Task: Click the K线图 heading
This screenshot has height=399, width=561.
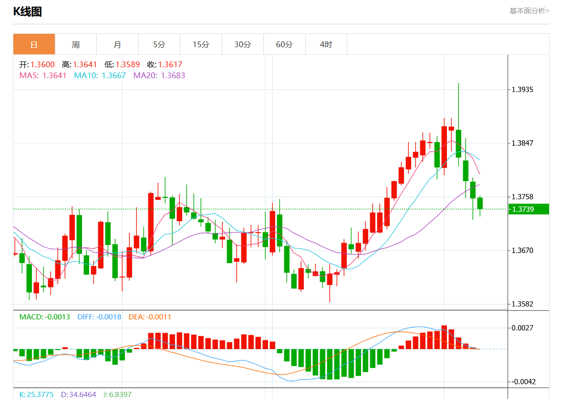Action: point(28,11)
